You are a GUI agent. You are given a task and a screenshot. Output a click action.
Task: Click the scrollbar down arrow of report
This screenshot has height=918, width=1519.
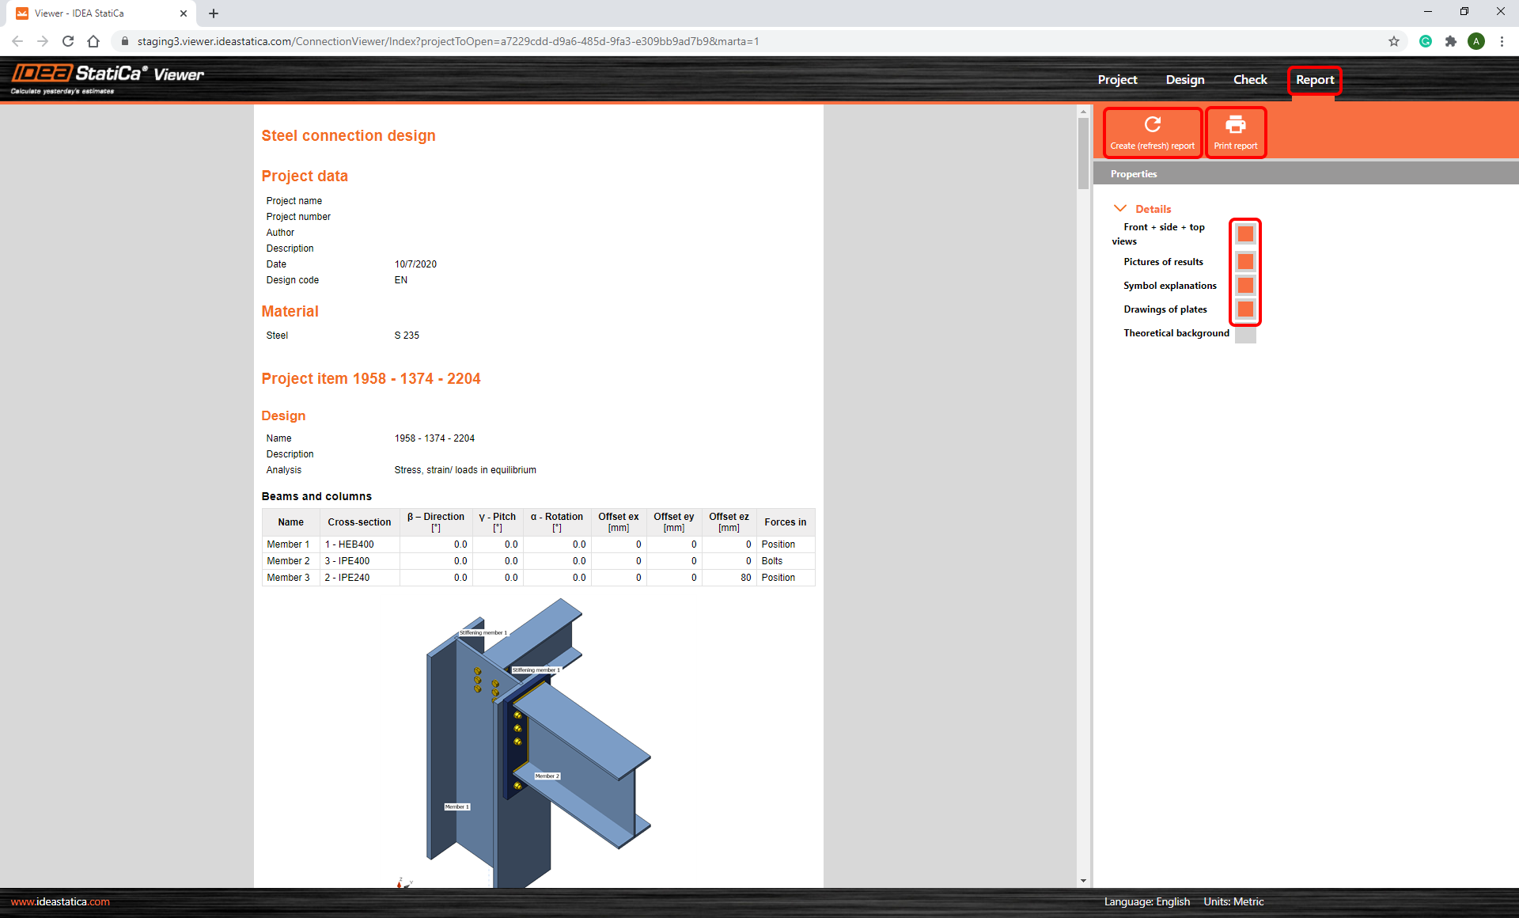click(x=1083, y=881)
